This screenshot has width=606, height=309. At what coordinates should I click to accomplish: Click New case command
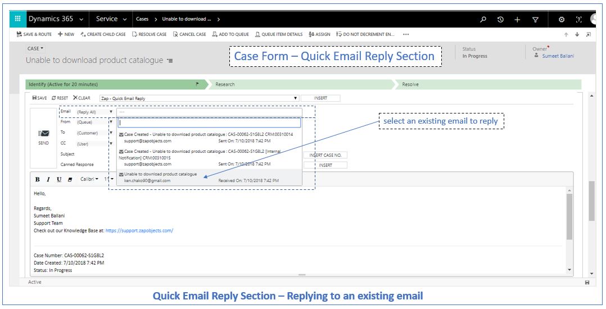pyautogui.click(x=66, y=34)
